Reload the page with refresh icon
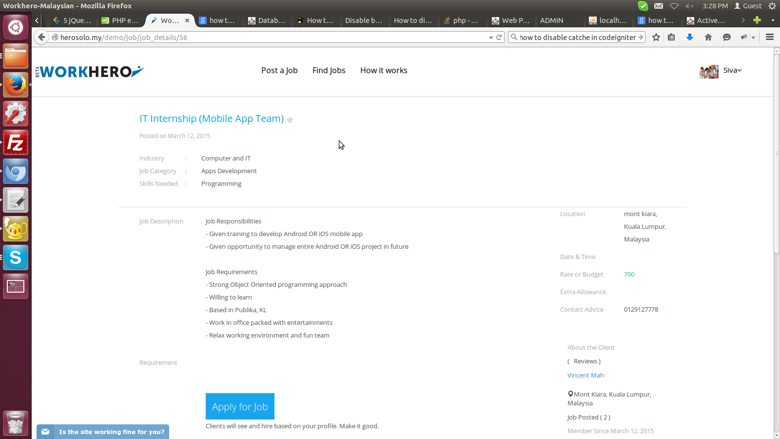780x439 pixels. pos(499,37)
